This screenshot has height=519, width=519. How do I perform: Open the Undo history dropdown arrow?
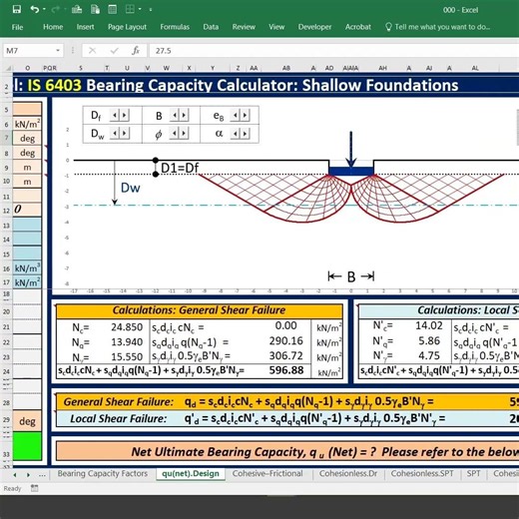[x=44, y=9]
